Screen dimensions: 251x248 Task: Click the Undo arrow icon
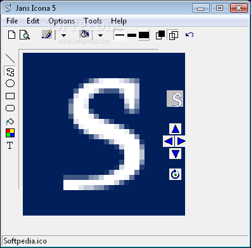190,34
